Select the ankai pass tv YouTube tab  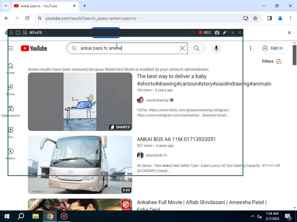point(45,6)
